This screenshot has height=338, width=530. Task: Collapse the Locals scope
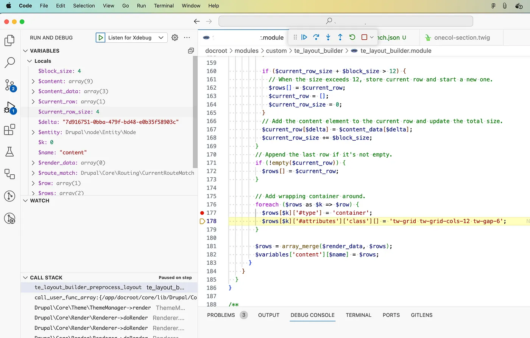click(x=30, y=61)
